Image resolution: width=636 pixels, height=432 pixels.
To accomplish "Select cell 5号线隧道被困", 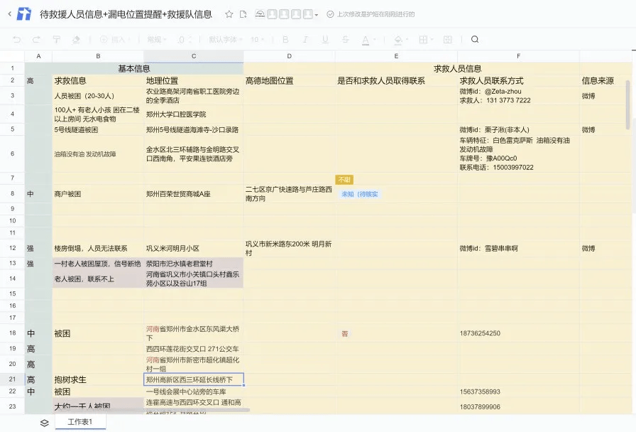I will (98, 130).
